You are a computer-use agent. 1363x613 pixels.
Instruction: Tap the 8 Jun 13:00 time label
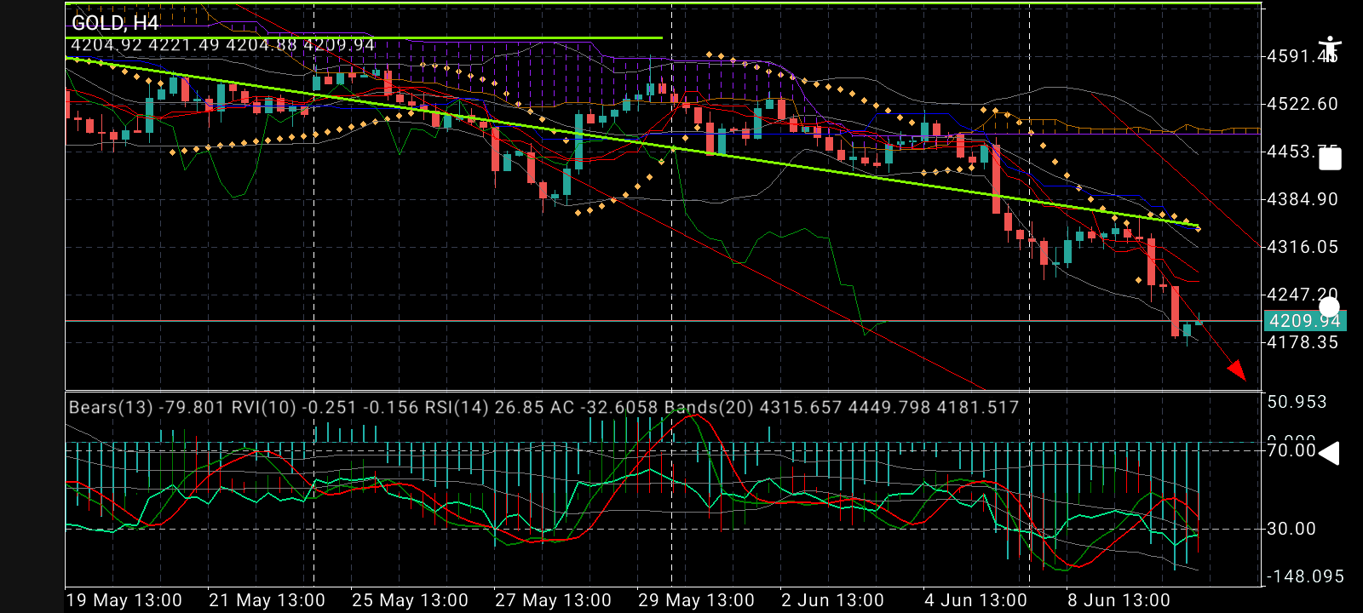(x=1119, y=600)
